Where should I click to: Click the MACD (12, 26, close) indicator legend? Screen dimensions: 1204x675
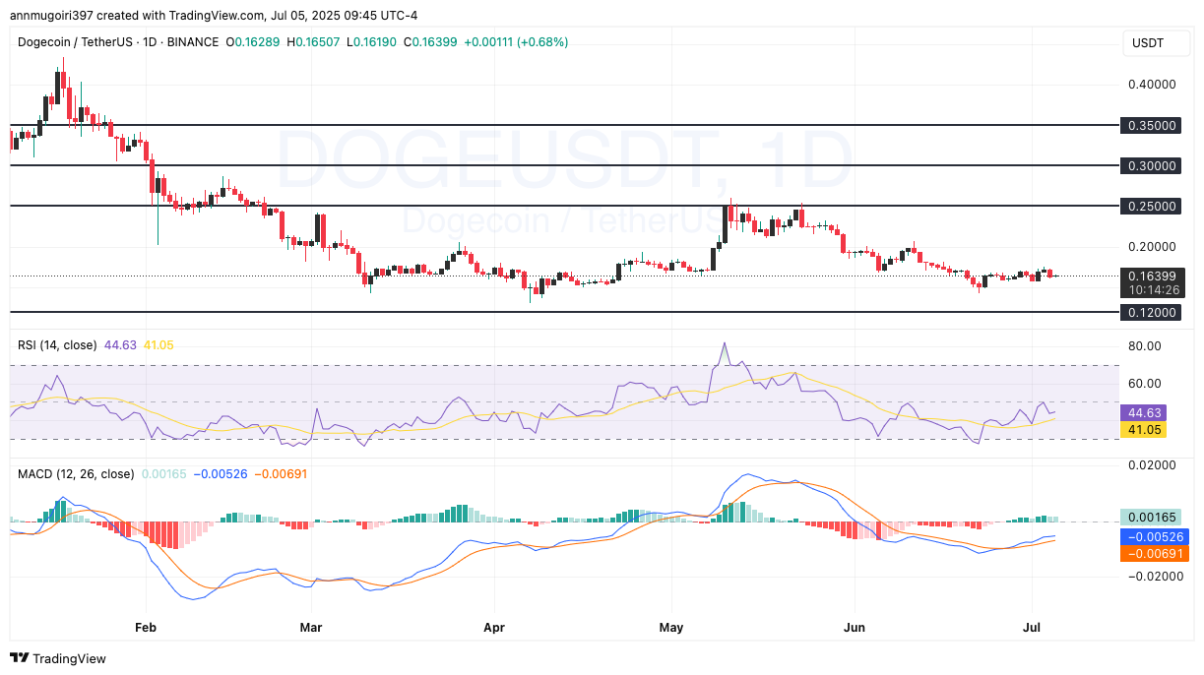click(76, 473)
